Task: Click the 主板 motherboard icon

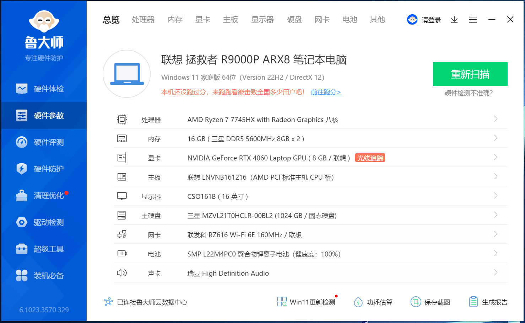Action: (x=122, y=177)
